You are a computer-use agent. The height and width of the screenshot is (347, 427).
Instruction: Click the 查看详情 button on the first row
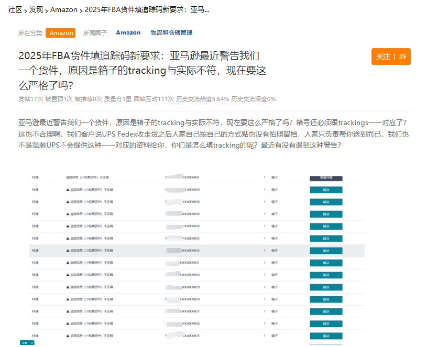(x=327, y=178)
